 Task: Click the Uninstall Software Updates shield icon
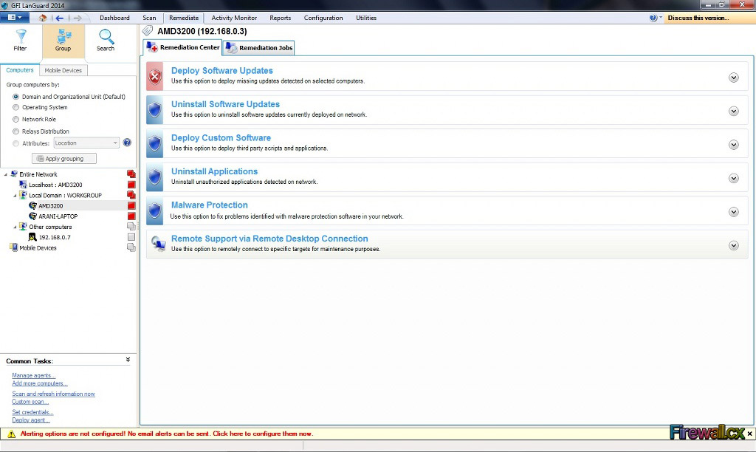tap(155, 110)
